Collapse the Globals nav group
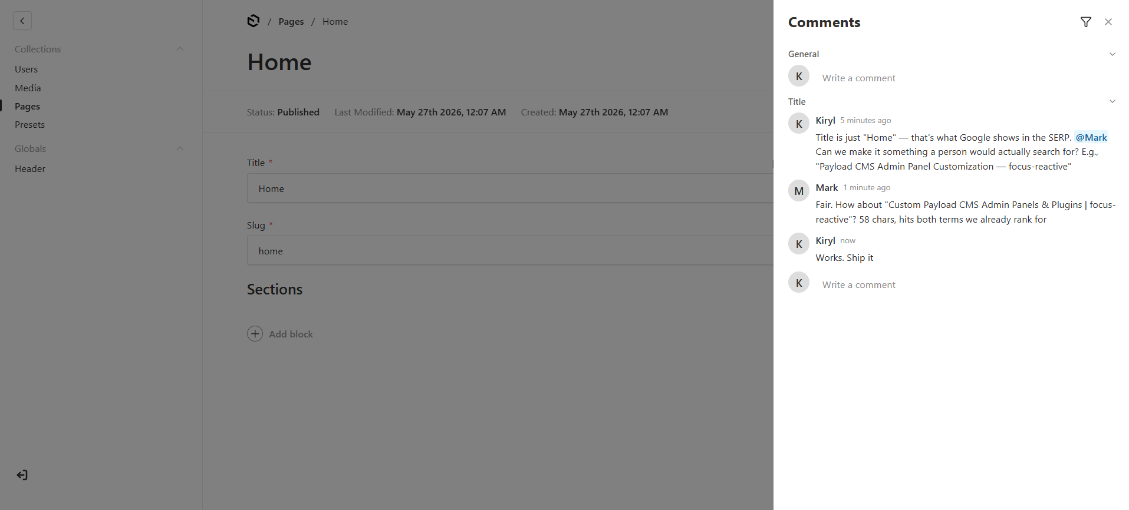The width and height of the screenshot is (1129, 510). pos(180,148)
